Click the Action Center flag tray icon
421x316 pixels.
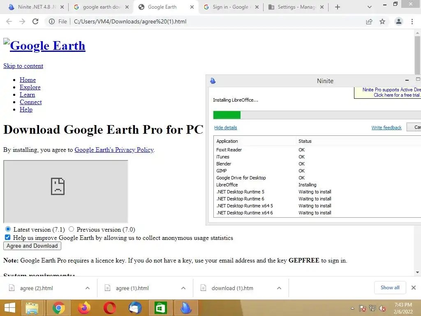pos(363,308)
